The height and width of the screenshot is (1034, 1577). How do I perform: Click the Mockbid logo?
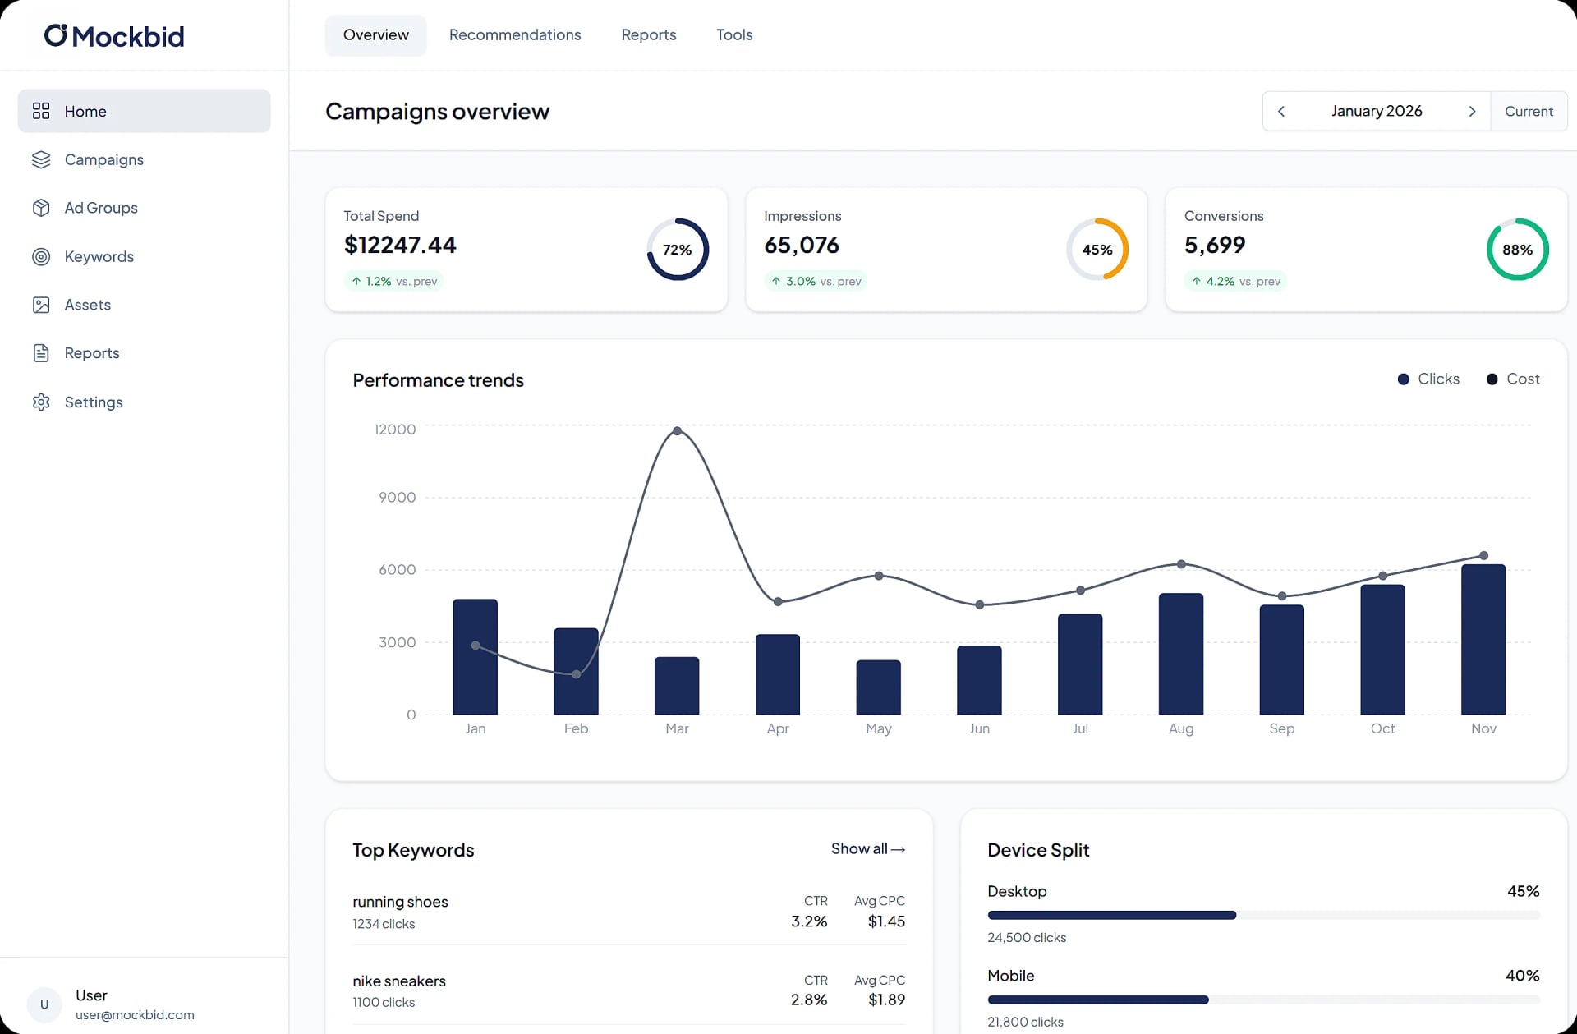tap(114, 35)
